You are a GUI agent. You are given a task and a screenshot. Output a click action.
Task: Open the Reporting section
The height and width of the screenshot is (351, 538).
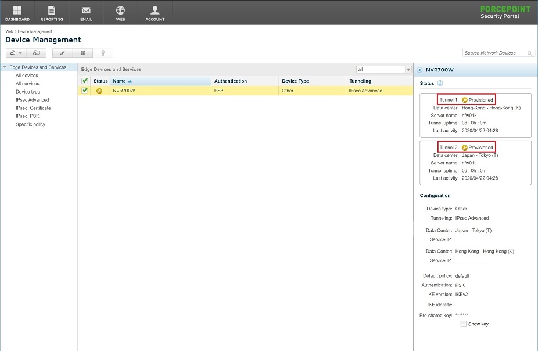tap(52, 13)
